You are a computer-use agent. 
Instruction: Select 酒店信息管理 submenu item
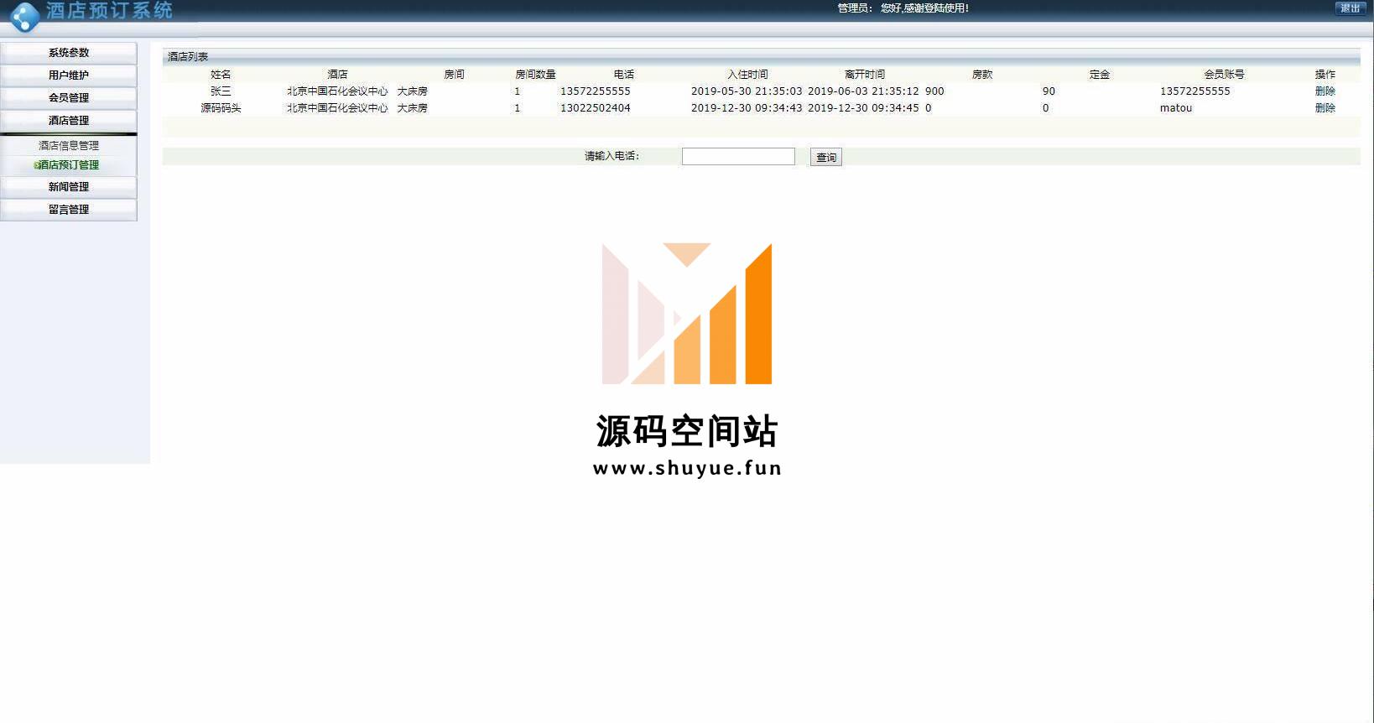pyautogui.click(x=69, y=146)
